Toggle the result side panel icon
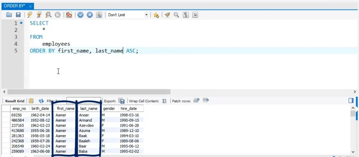This screenshot has height=157, width=359. click(351, 100)
